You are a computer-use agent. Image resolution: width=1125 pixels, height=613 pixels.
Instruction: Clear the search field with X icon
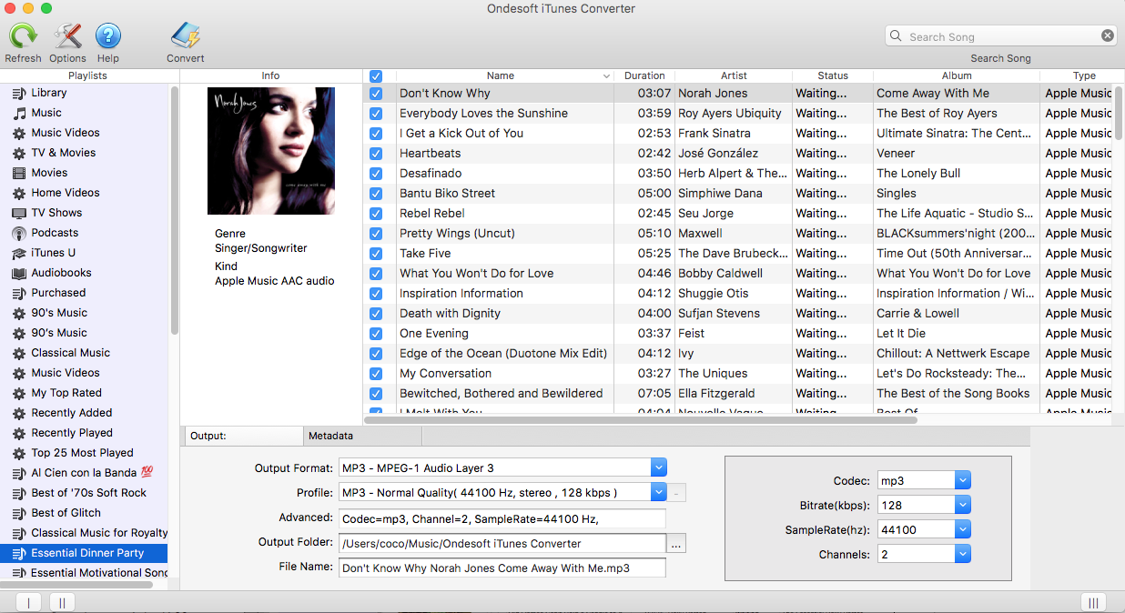pos(1108,36)
